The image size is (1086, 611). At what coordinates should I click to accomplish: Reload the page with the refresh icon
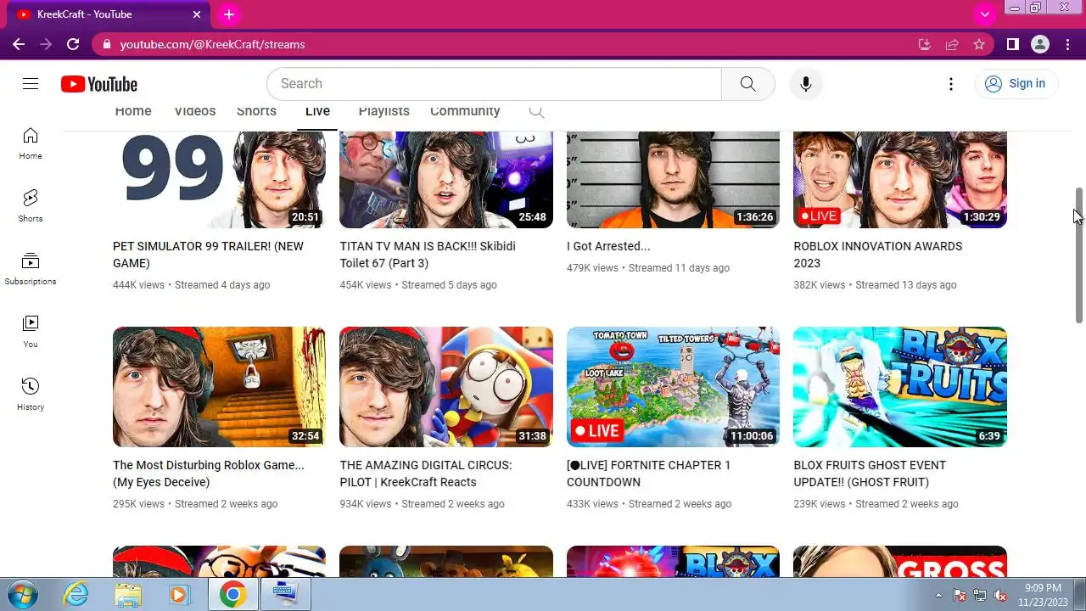point(73,44)
